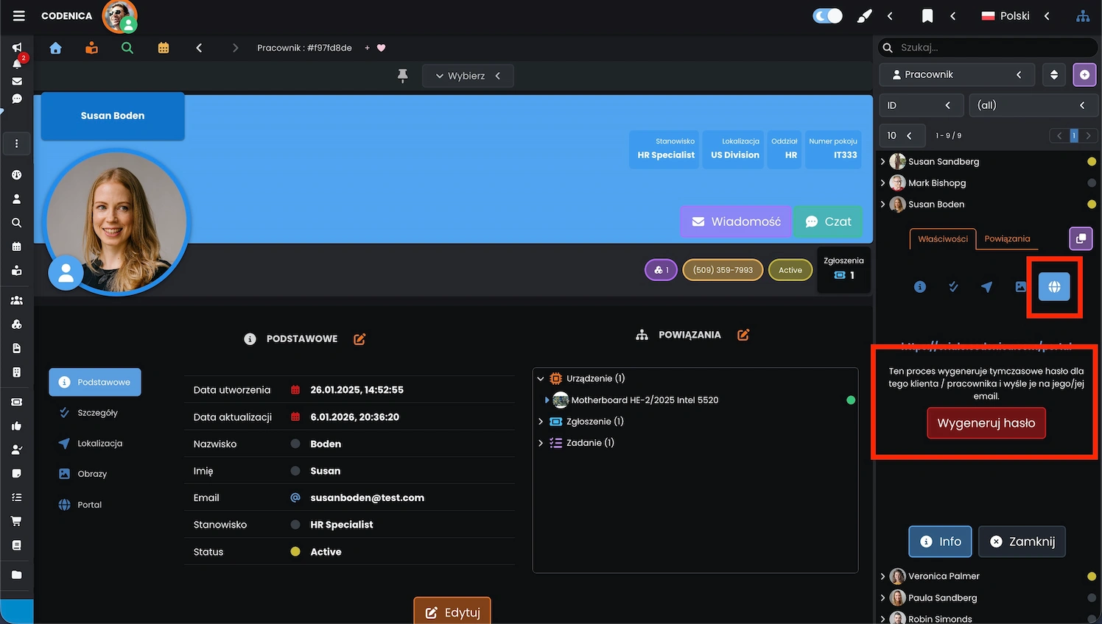Open the Portal globe icon in side panel

(x=1054, y=287)
